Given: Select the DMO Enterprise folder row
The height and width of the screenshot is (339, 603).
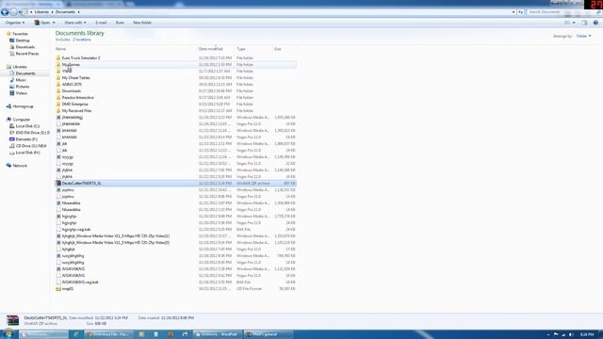Looking at the screenshot, I should [x=176, y=105].
